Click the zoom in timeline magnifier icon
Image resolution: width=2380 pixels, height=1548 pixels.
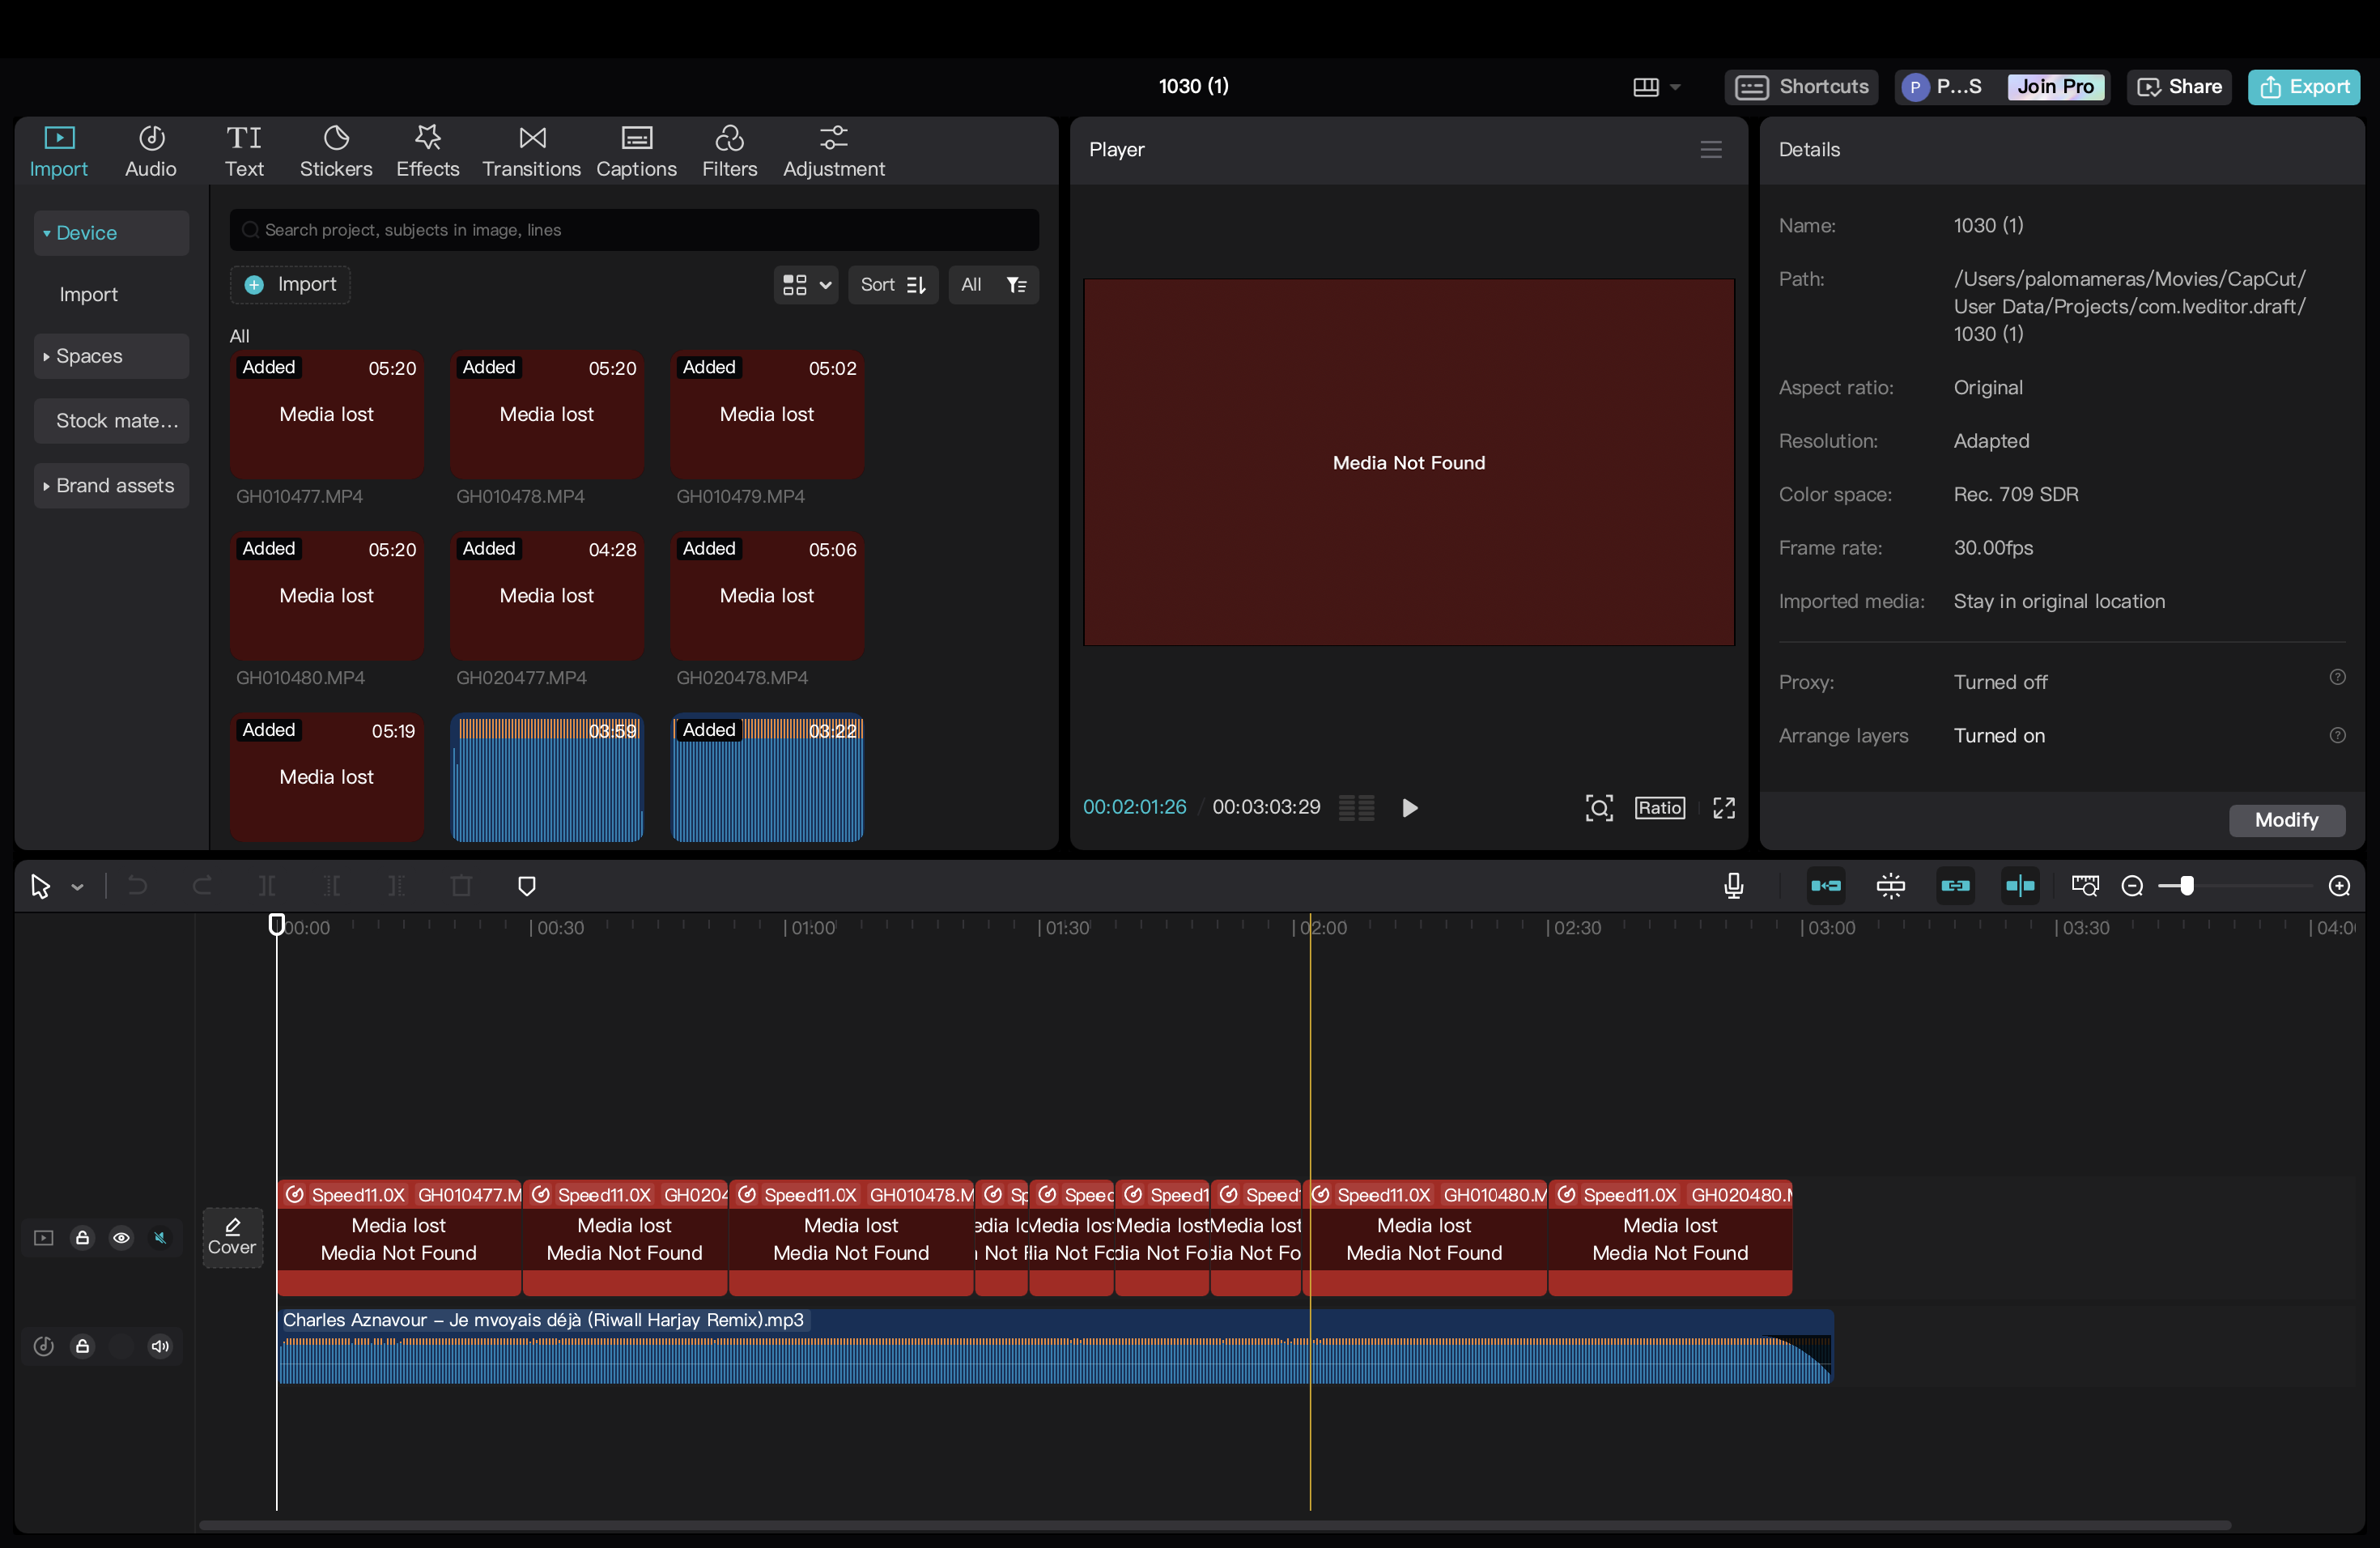tap(2339, 886)
